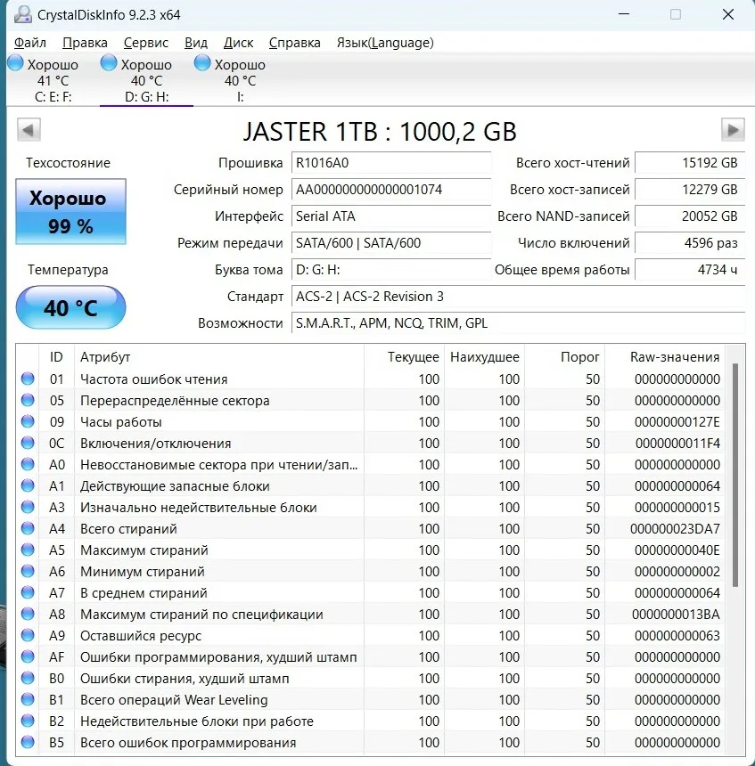Click the serial number field
Viewport: 755px width, 766px height.
pos(391,190)
